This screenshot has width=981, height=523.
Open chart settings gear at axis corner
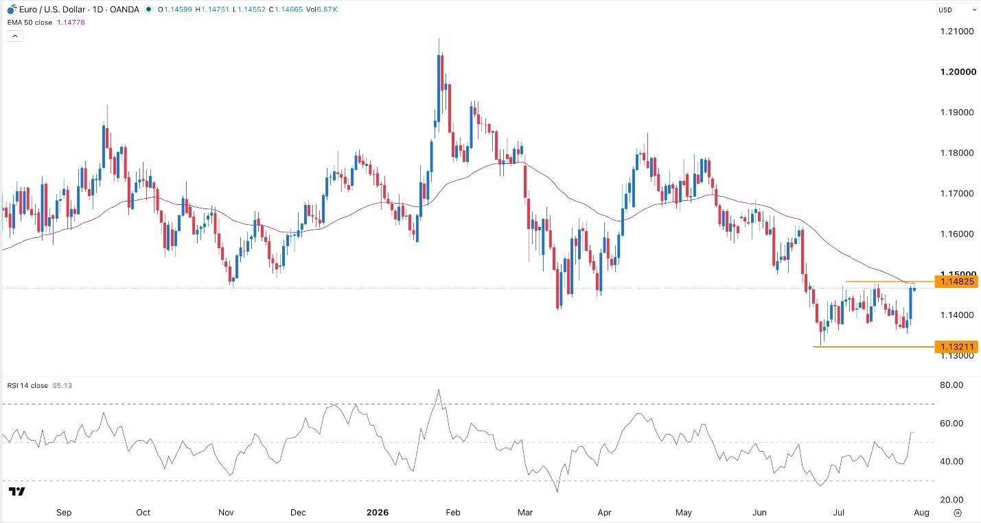tap(958, 513)
